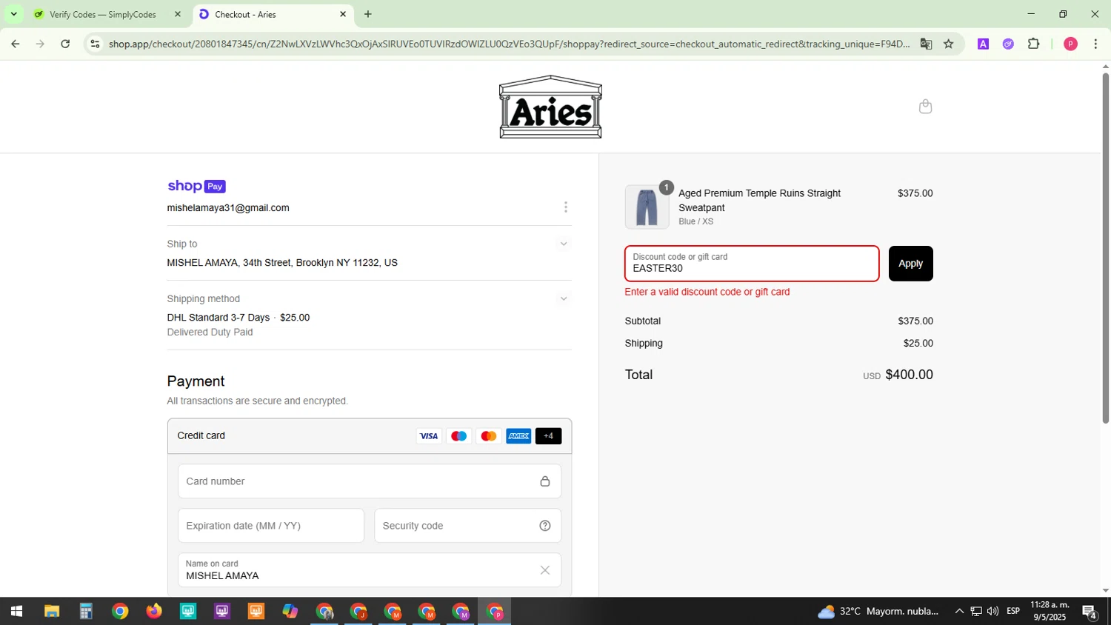Close the Verify Codes tab

(178, 14)
